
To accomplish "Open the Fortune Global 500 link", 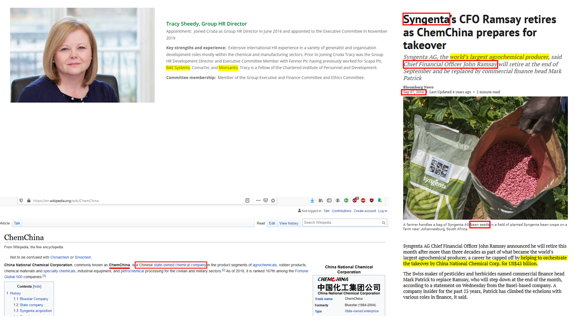I will point(301,271).
